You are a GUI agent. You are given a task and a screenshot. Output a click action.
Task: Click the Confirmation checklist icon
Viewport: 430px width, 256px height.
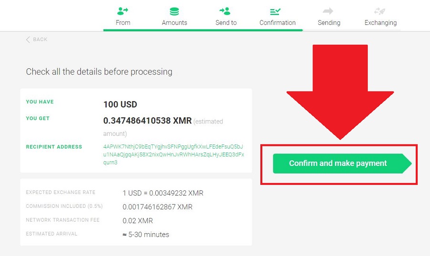click(x=275, y=11)
